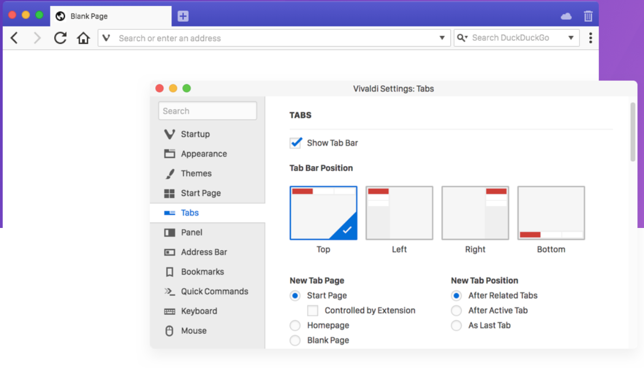Click the Search DuckDuckGo field
The height and width of the screenshot is (368, 644).
pyautogui.click(x=515, y=38)
